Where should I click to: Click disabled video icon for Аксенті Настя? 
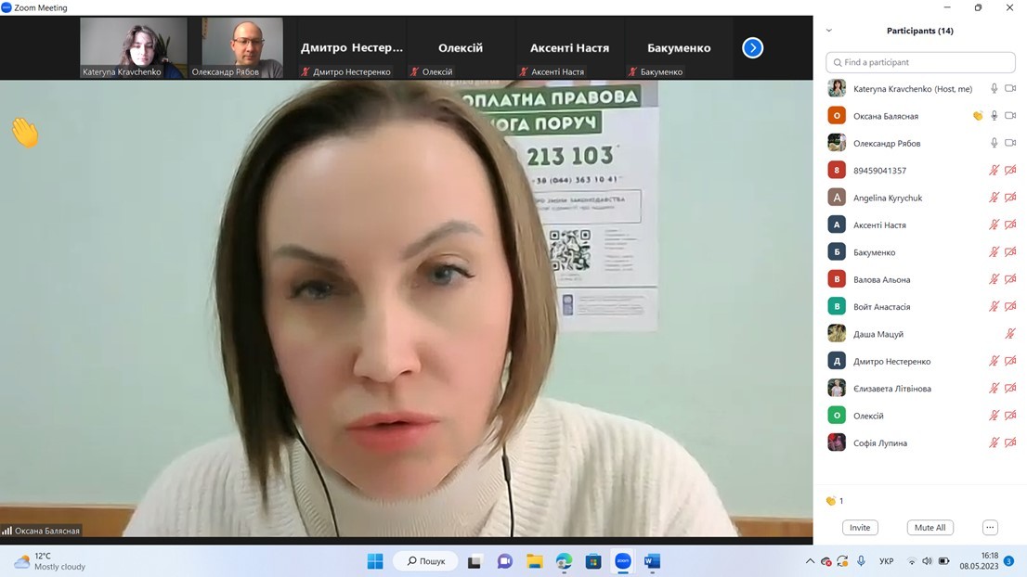coord(1010,224)
